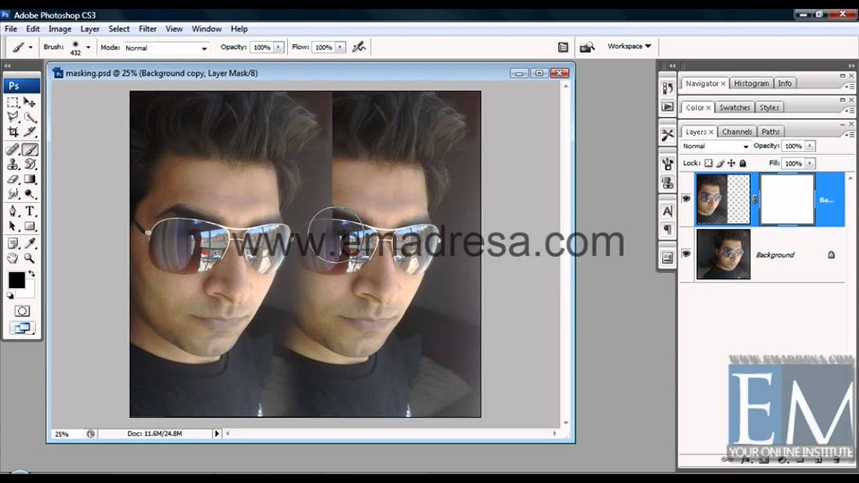The height and width of the screenshot is (483, 859).
Task: Open the Actions panel dock icon
Action: click(667, 107)
